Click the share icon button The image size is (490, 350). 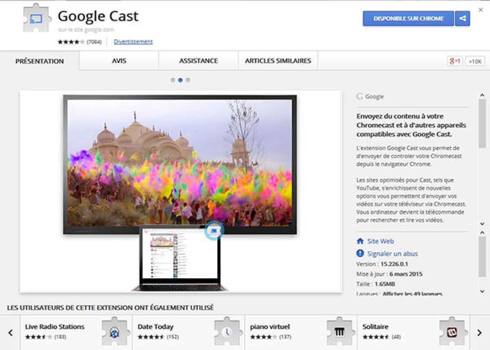point(462,19)
